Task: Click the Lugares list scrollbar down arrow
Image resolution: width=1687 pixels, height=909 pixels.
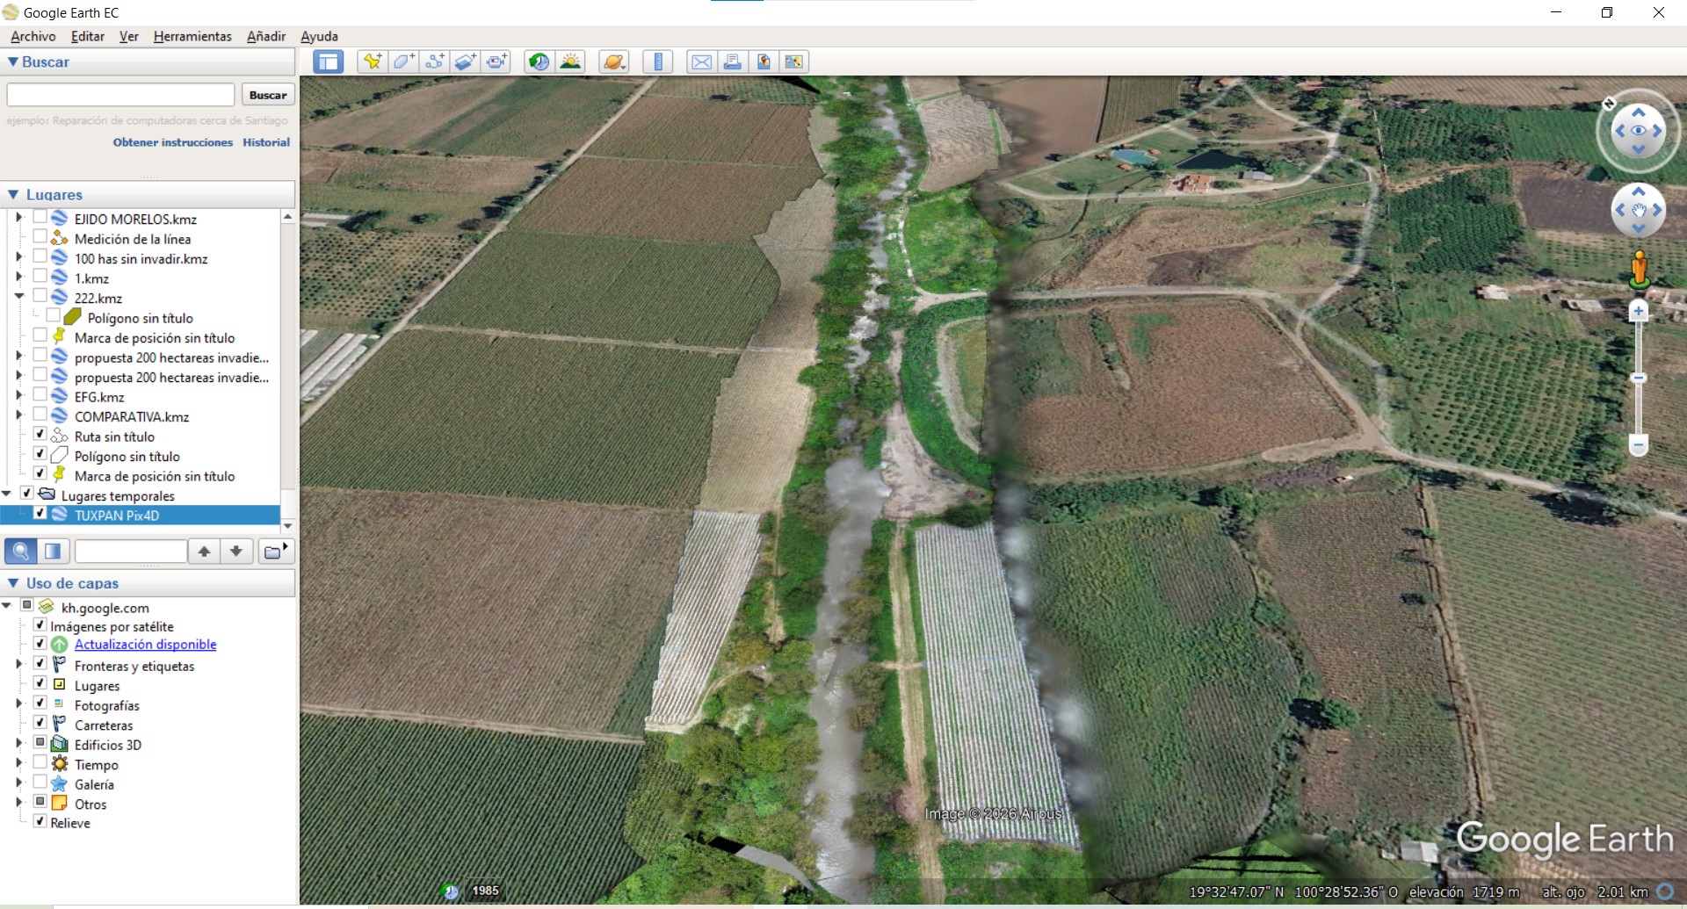Action: 287,525
